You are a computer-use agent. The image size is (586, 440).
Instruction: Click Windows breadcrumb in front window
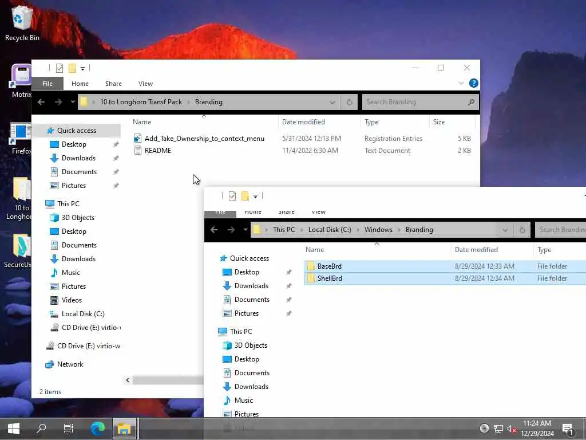point(378,230)
